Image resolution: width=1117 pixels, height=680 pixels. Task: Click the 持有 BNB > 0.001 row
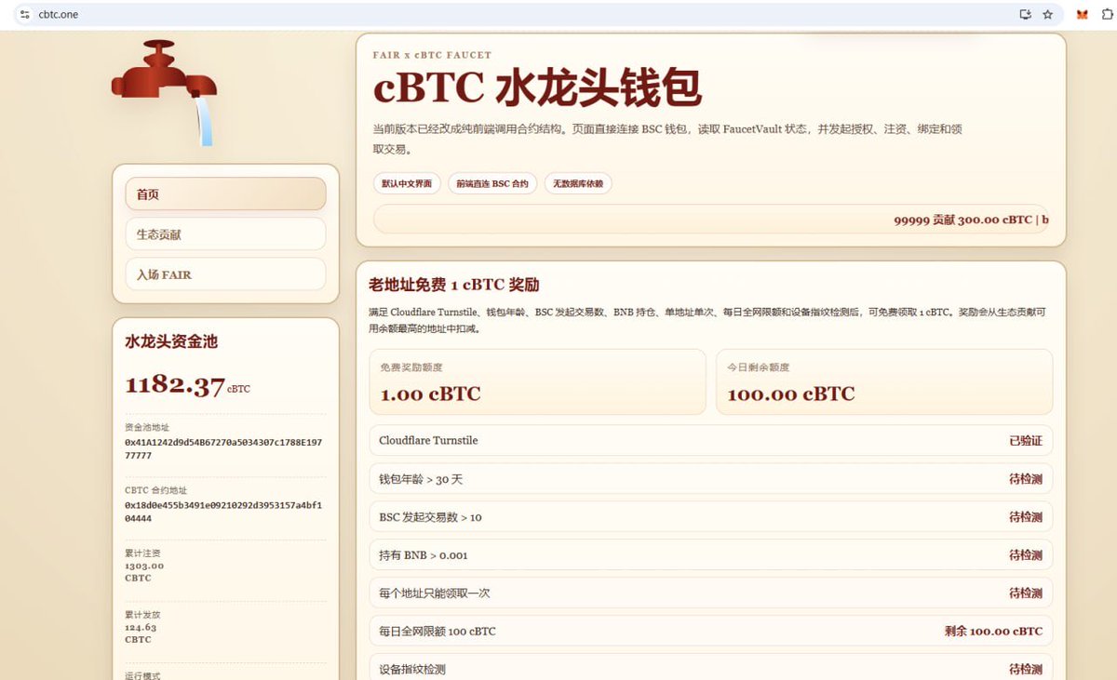pos(710,554)
